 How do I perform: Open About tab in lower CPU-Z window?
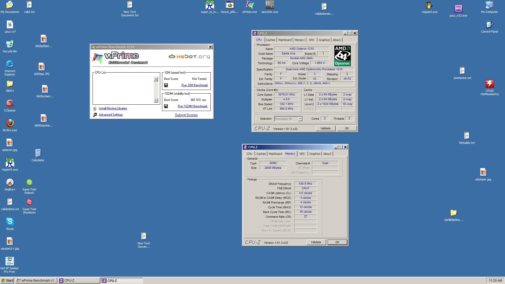coord(327,154)
